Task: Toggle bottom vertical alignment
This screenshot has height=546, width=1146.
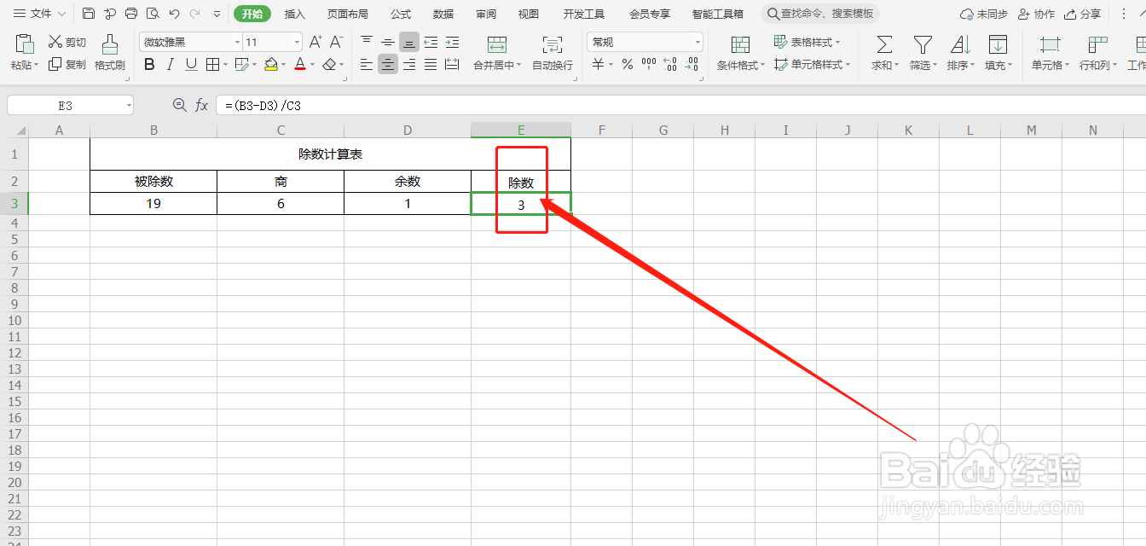Action: (409, 42)
